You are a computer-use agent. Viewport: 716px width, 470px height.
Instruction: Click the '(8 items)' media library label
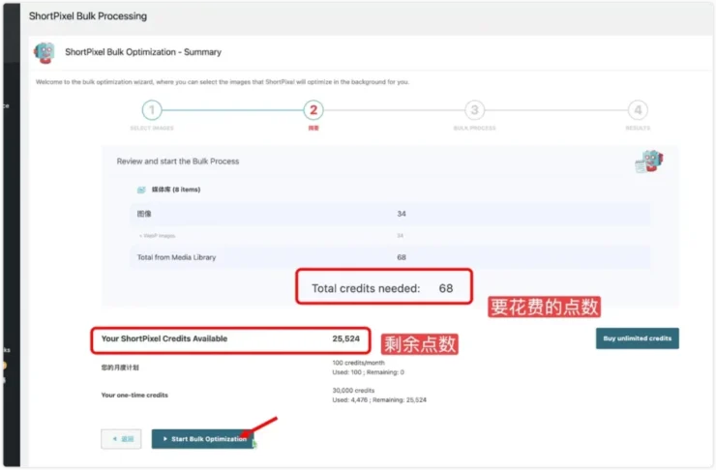[187, 190]
